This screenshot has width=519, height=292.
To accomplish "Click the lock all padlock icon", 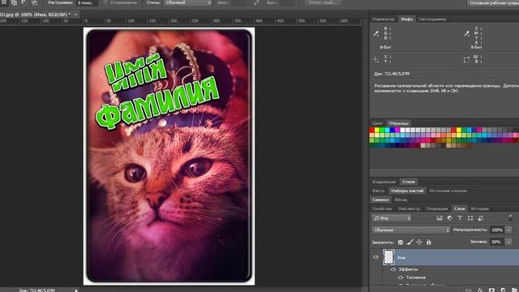I will pos(429,243).
